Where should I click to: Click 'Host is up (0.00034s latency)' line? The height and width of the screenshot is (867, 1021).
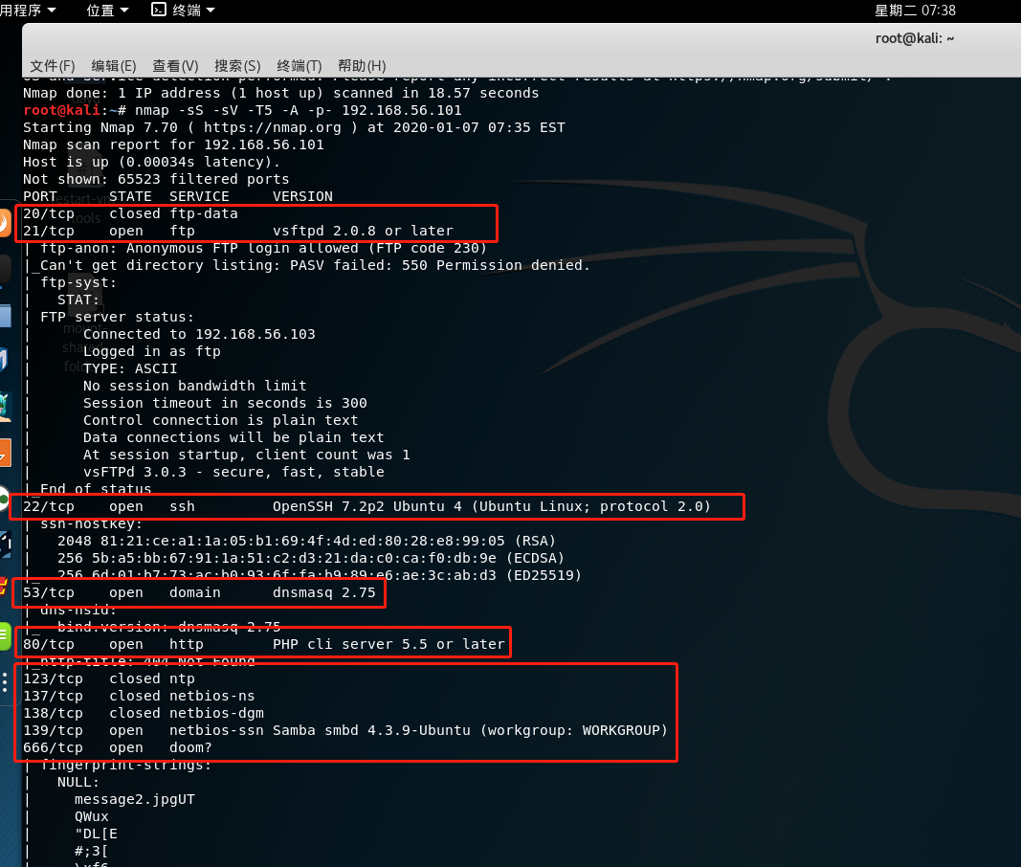pyautogui.click(x=151, y=162)
